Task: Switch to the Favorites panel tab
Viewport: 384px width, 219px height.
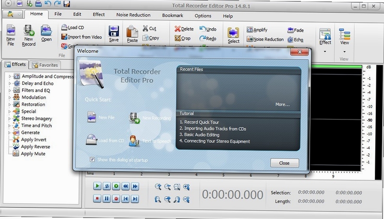Action: coord(45,65)
